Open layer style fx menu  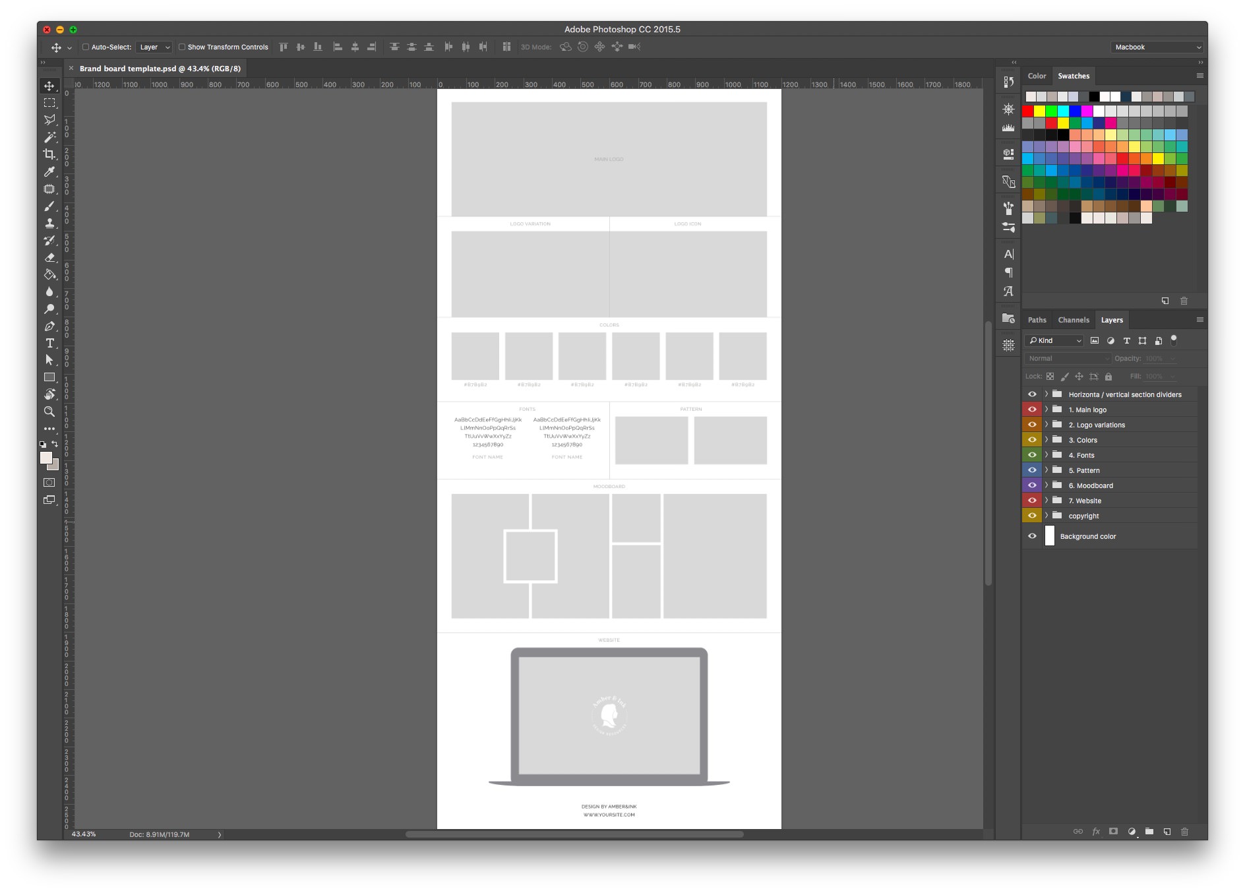tap(1096, 832)
